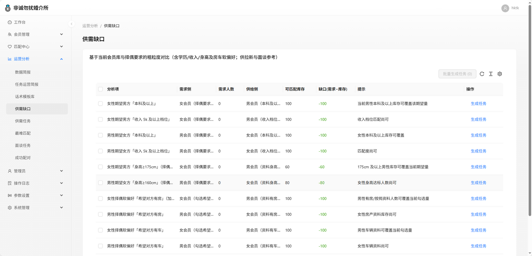532x256 pixels.
Task: Click 生成任务 for 女性期望男方「本科及以上」
Action: (x=478, y=103)
